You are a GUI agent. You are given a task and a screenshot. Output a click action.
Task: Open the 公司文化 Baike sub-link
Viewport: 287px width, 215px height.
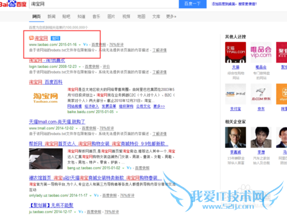[143, 106]
